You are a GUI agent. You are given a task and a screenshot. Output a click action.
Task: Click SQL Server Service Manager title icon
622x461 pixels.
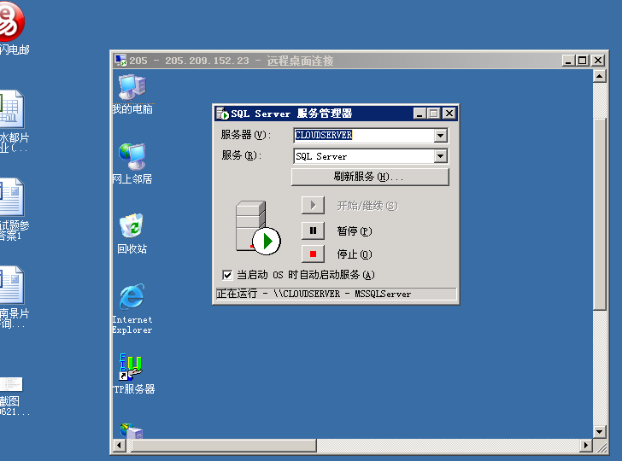[222, 114]
